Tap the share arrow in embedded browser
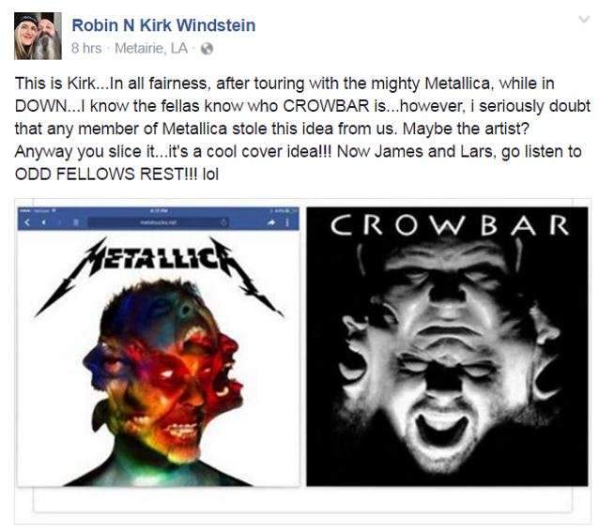Image resolution: width=599 pixels, height=532 pixels. point(272,222)
